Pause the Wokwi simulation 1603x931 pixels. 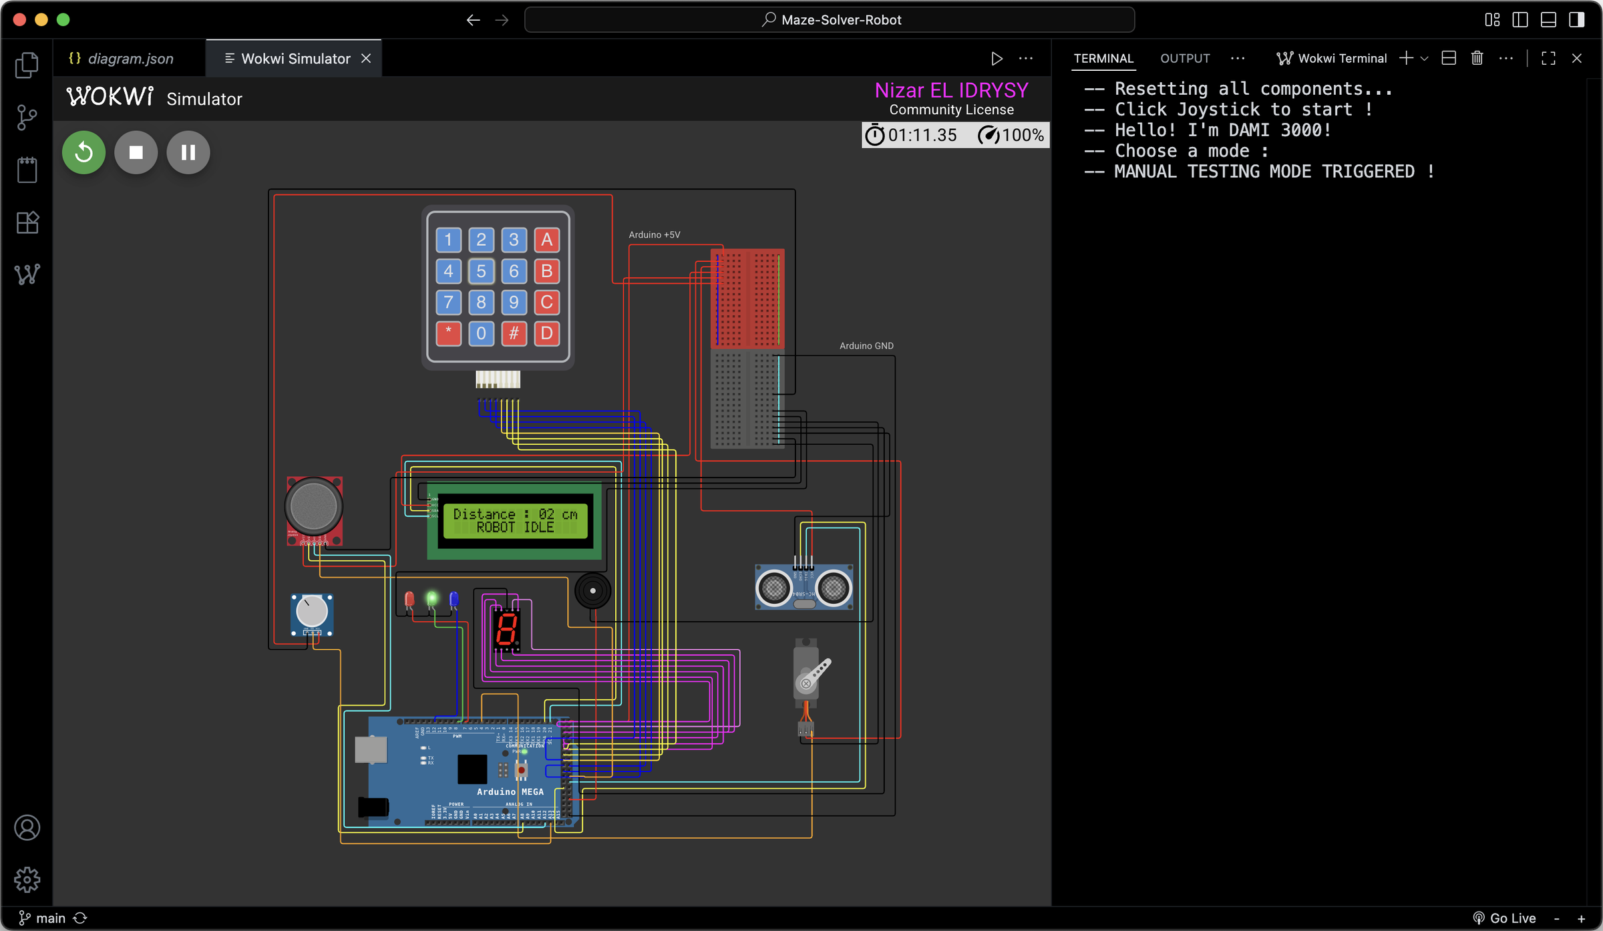pos(188,152)
